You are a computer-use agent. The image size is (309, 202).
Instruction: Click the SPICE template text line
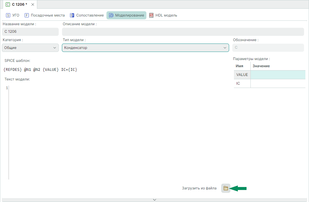[41, 70]
